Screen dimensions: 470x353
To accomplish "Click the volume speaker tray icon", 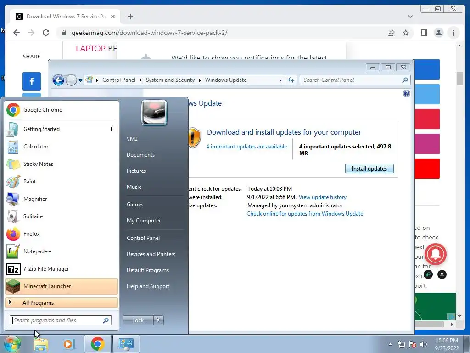I will point(424,344).
